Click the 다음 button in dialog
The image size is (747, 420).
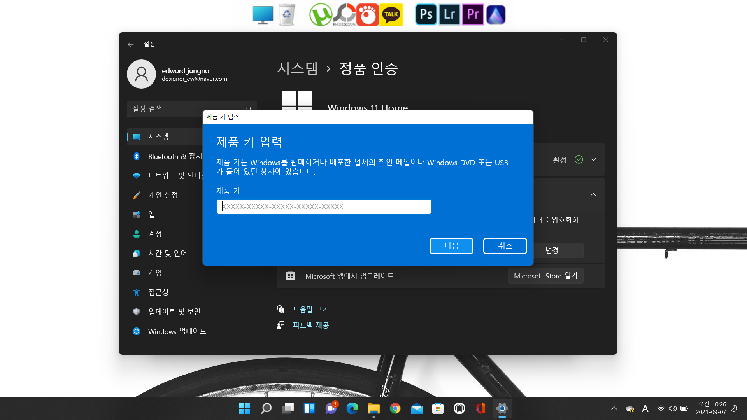(x=451, y=246)
